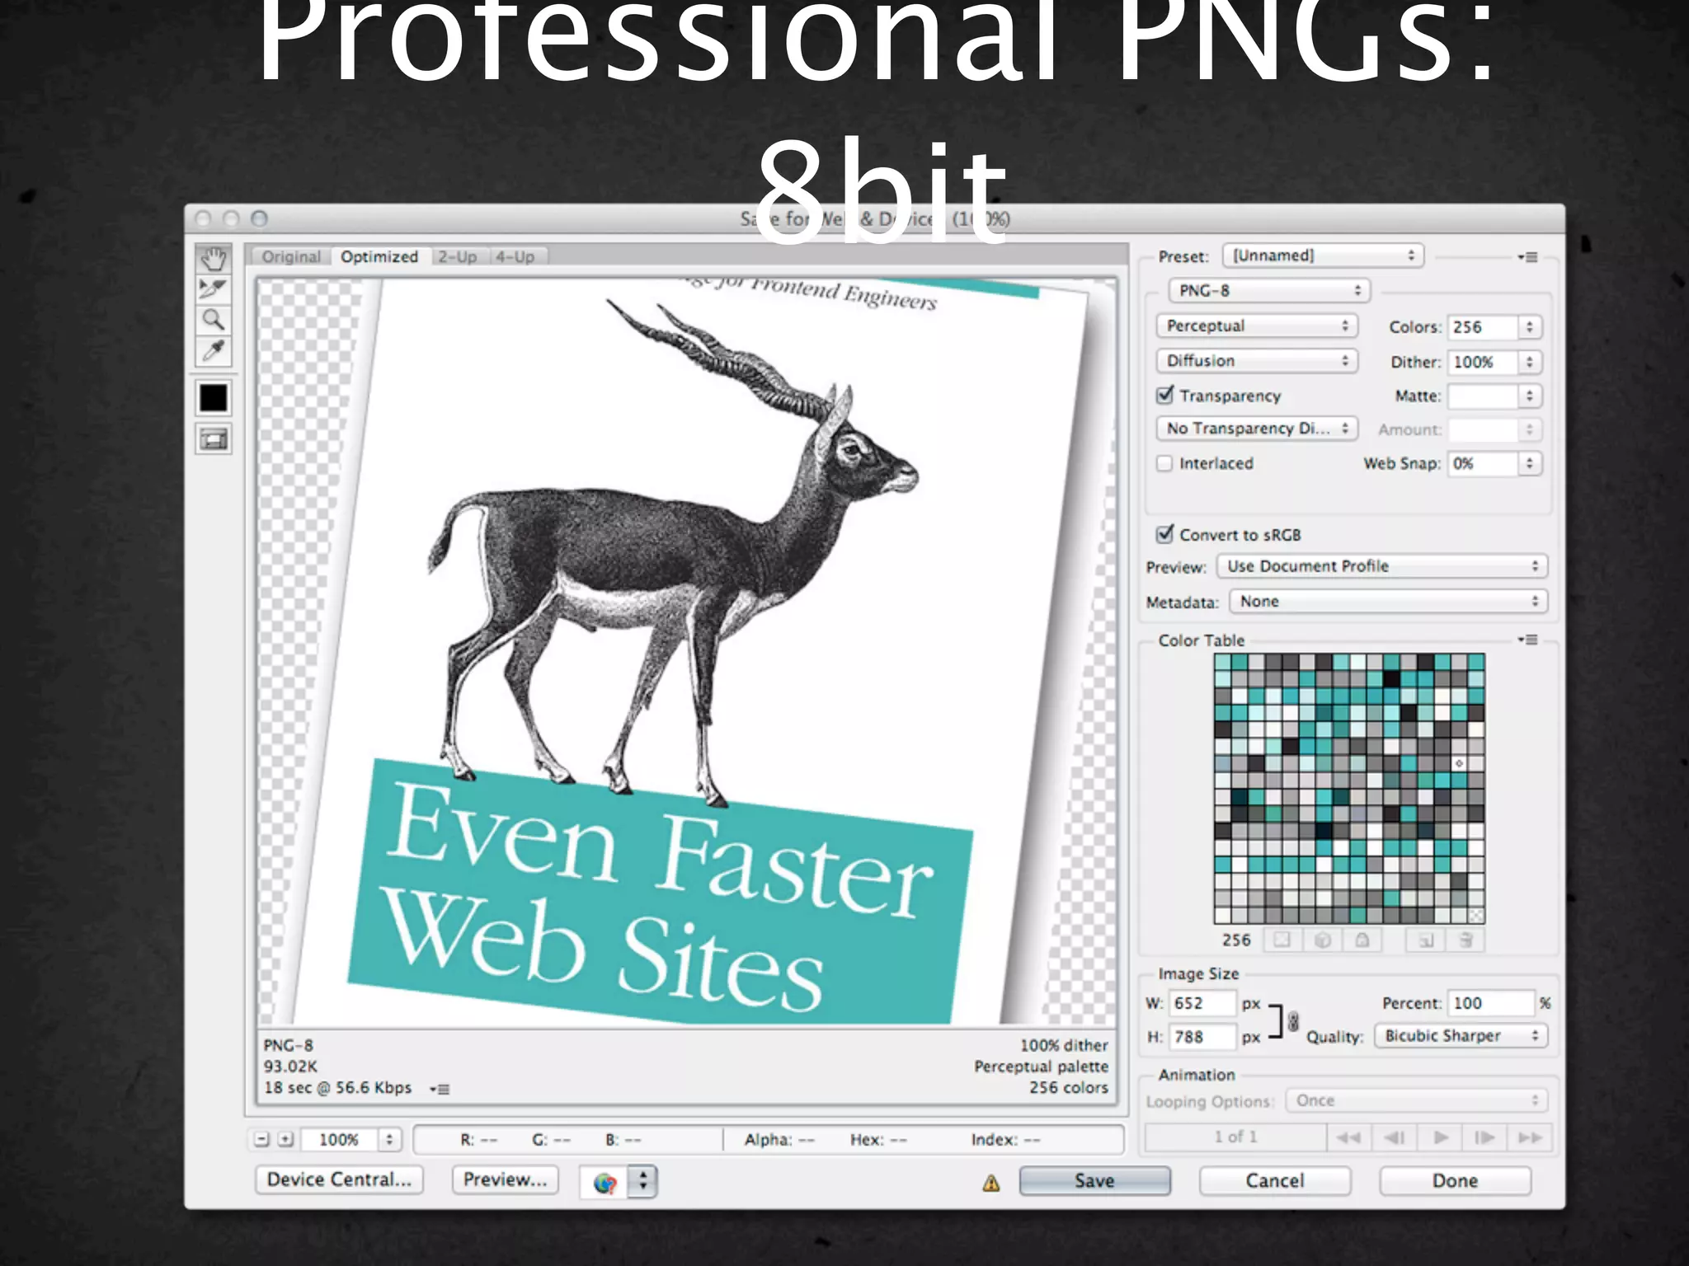1689x1266 pixels.
Task: Click the Dither percentage stepper arrows
Action: click(1530, 362)
